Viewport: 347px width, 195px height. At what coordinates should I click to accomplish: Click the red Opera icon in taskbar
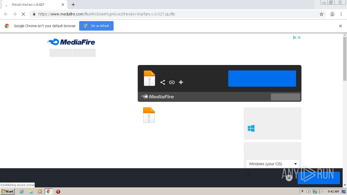(58, 191)
